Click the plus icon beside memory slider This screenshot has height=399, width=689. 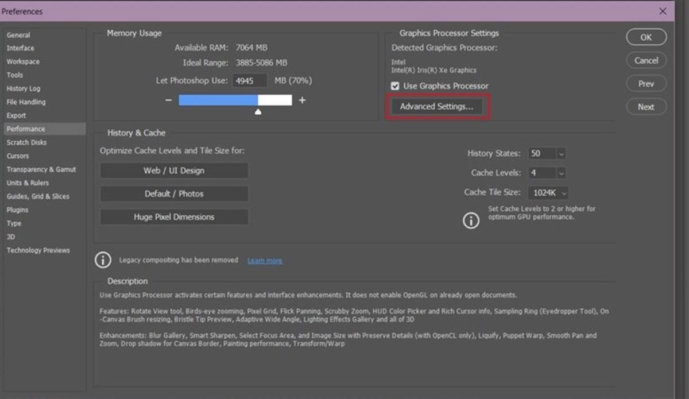coord(302,100)
